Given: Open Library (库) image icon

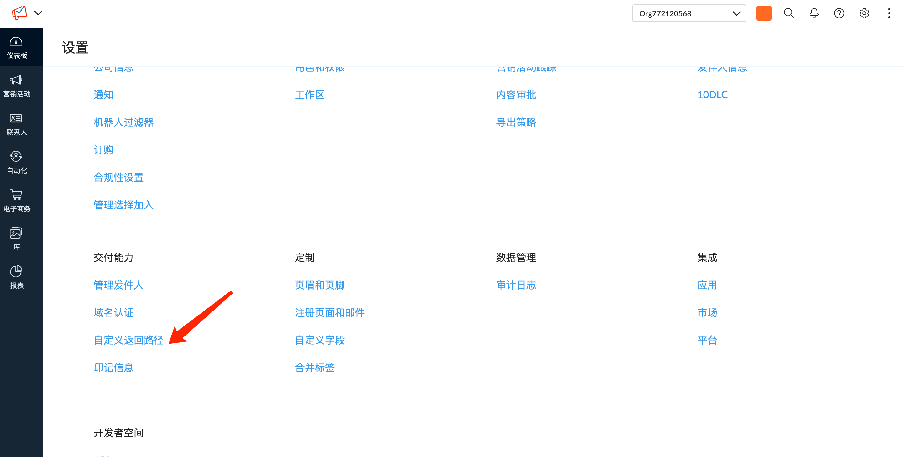Looking at the screenshot, I should point(16,238).
